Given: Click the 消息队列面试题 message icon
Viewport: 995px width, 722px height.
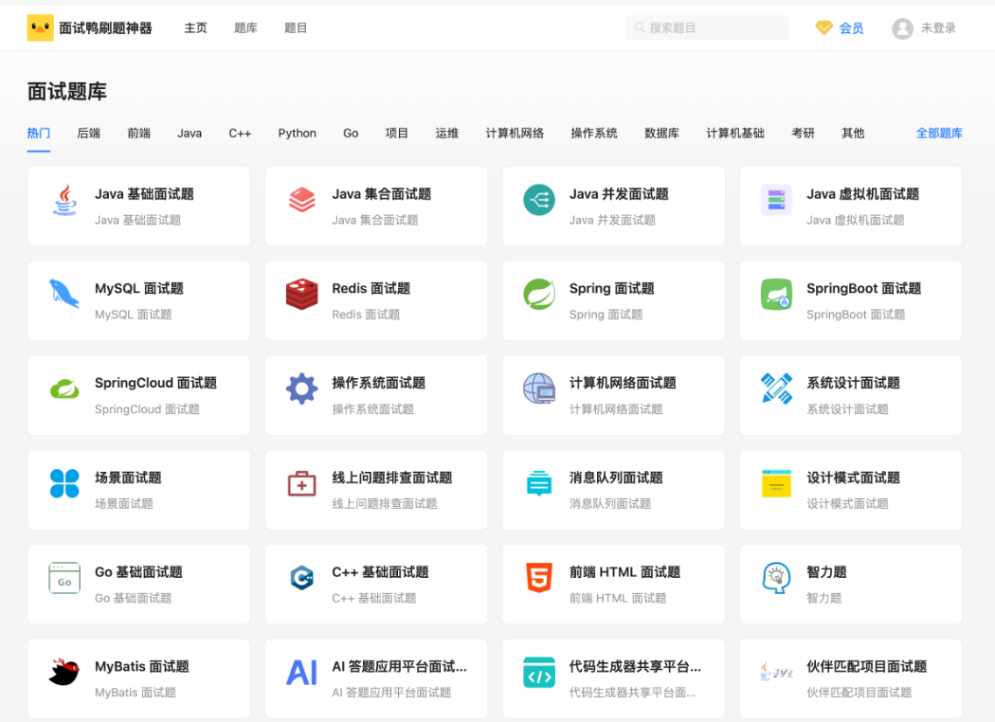Looking at the screenshot, I should (539, 483).
